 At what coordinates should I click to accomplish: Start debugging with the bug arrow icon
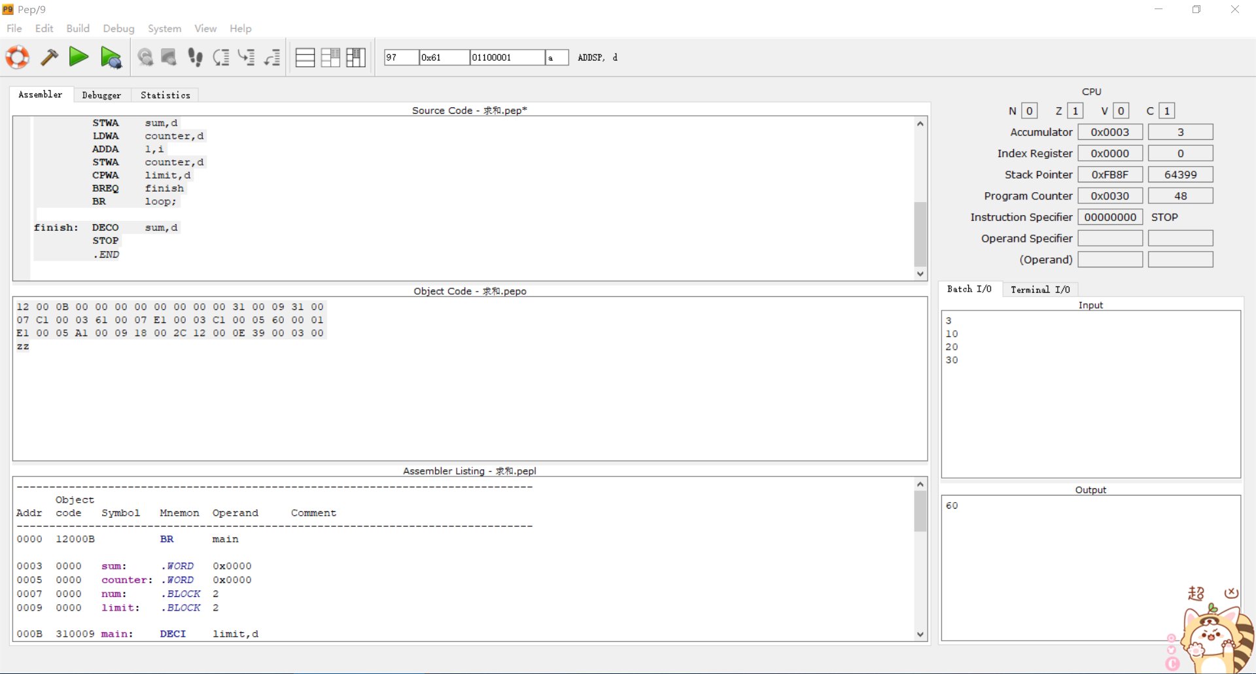pyautogui.click(x=111, y=58)
